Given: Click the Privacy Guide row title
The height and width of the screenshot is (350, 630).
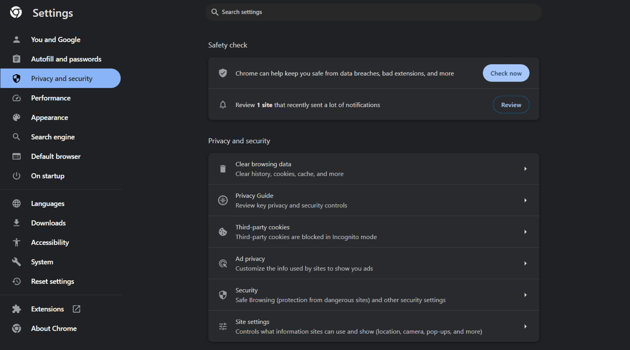Looking at the screenshot, I should click(255, 195).
